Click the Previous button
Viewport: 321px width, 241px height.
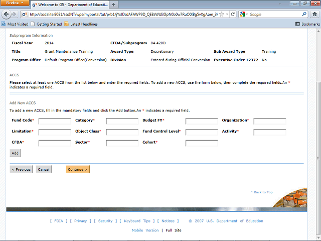[x=21, y=169]
